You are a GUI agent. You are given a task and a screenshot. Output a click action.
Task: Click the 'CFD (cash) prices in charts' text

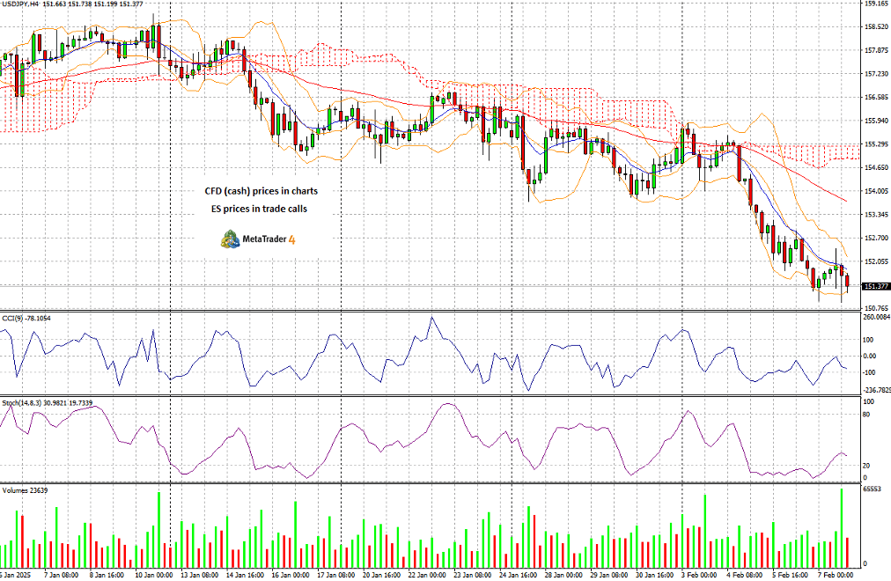(x=261, y=191)
